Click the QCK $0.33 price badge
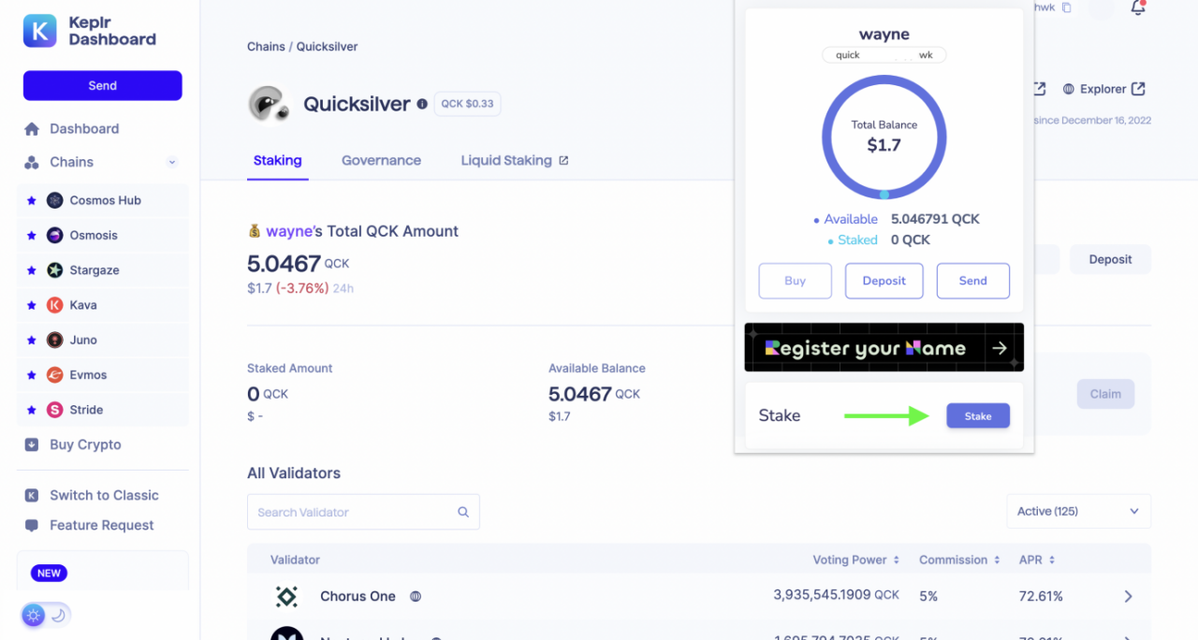The height and width of the screenshot is (640, 1198). [467, 104]
